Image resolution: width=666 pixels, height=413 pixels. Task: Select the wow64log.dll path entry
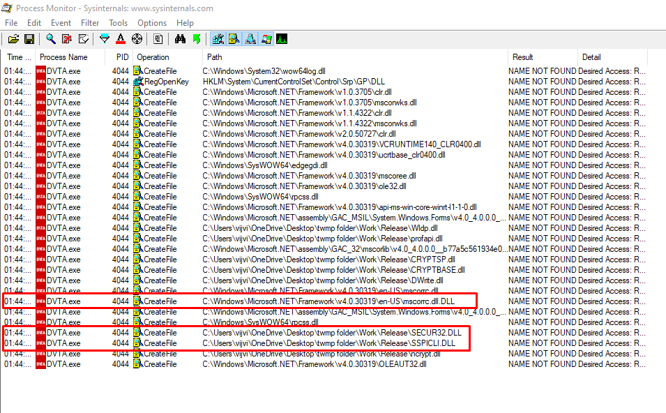coord(264,71)
